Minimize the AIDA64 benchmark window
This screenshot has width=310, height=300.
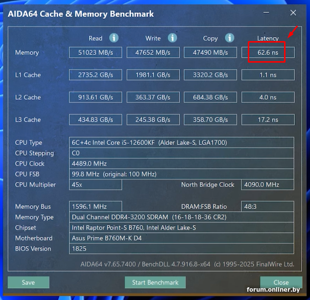tap(266, 13)
